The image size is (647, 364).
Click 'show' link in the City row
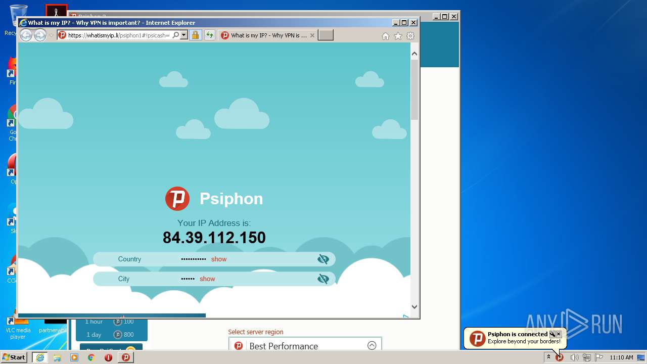207,279
